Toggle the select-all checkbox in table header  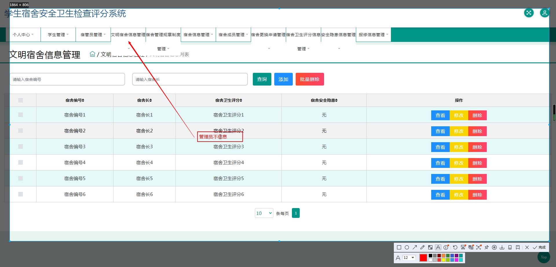[21, 100]
